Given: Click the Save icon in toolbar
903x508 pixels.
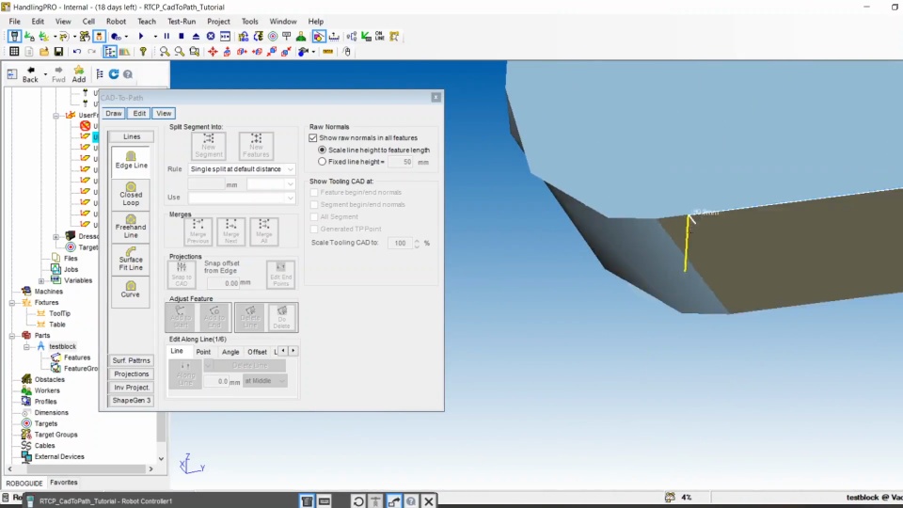Looking at the screenshot, I should point(58,52).
